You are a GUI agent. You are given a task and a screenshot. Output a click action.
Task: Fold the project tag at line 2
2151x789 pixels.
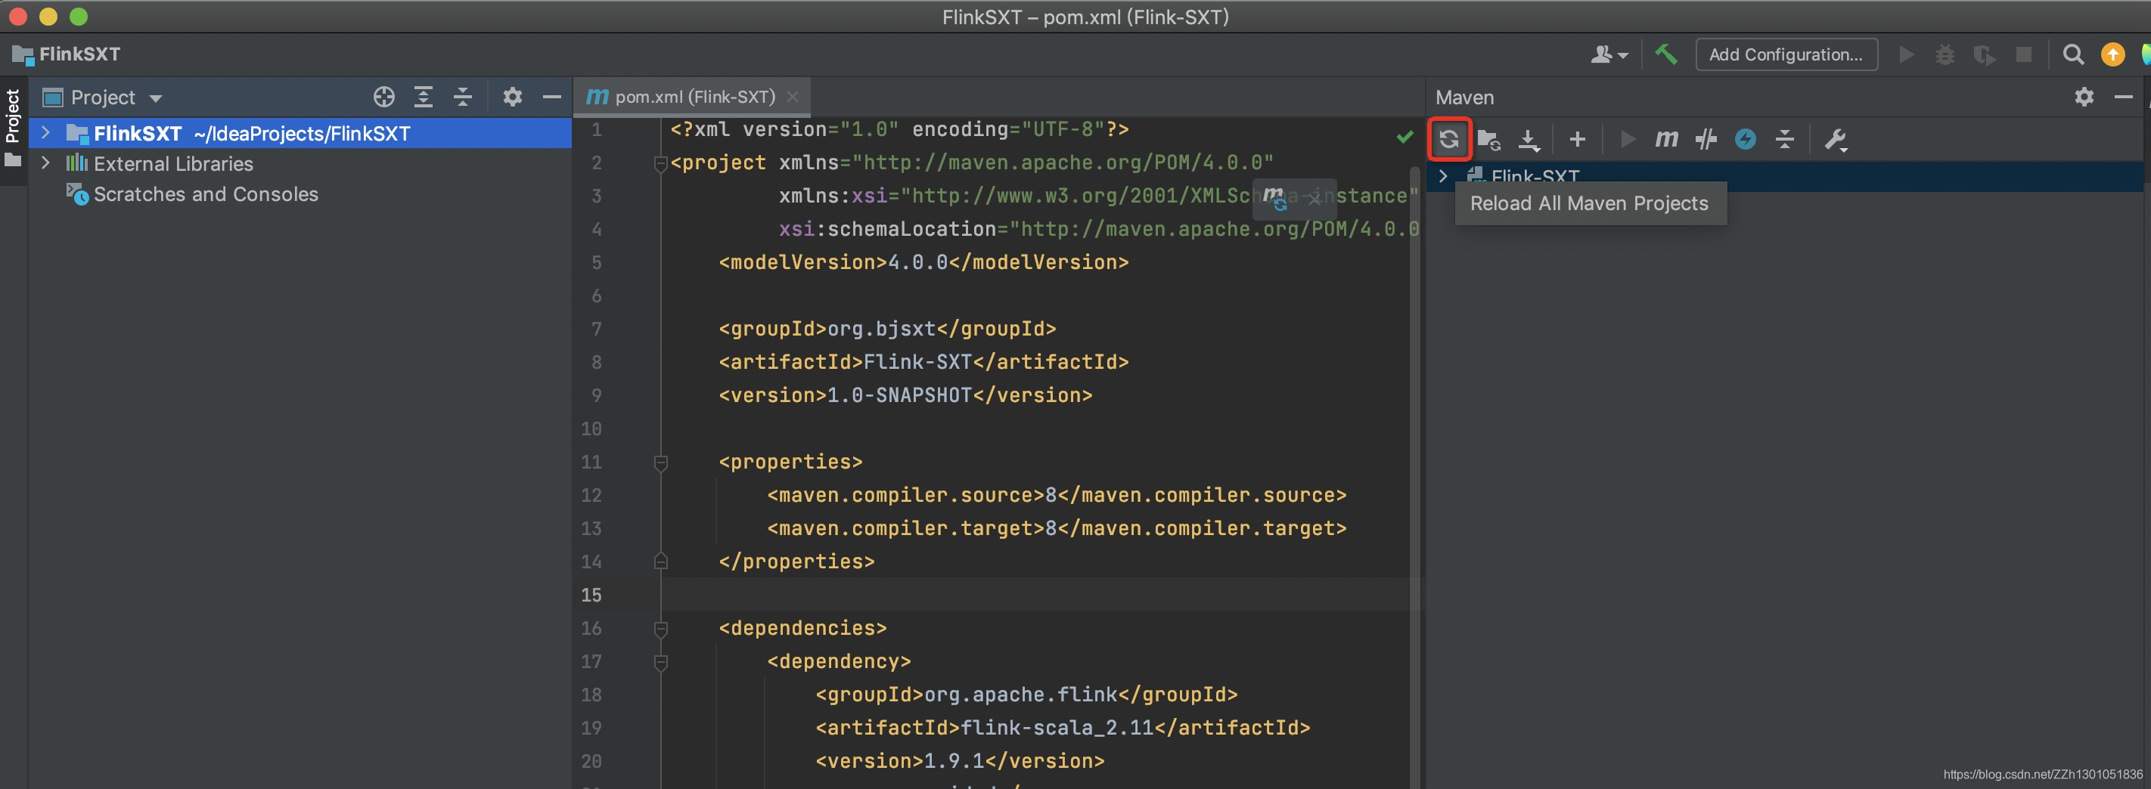[660, 163]
